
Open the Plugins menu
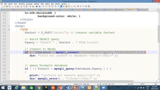point(58,4)
